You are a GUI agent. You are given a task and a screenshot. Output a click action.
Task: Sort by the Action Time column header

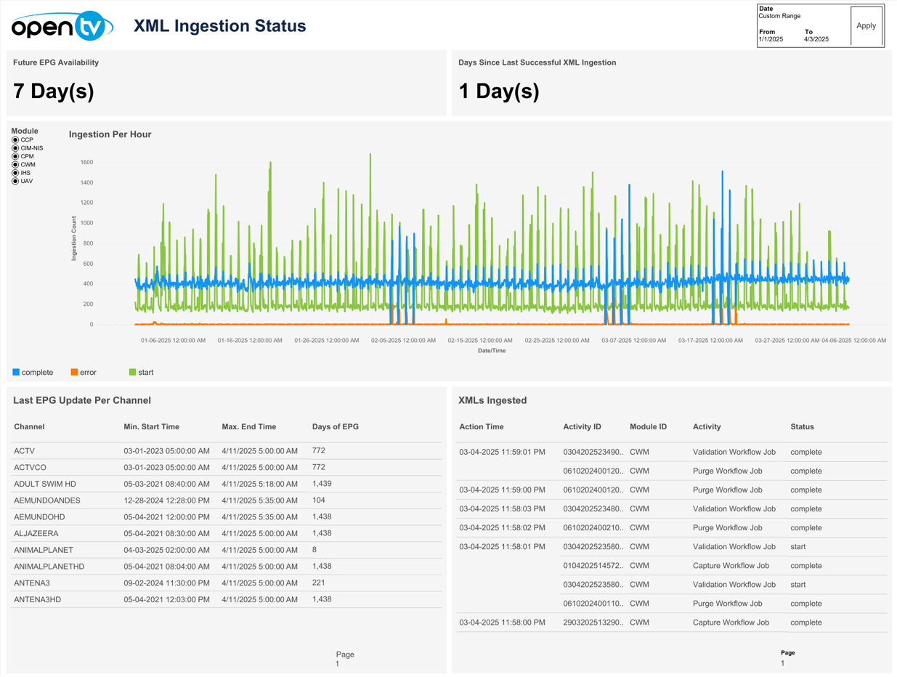tap(481, 427)
